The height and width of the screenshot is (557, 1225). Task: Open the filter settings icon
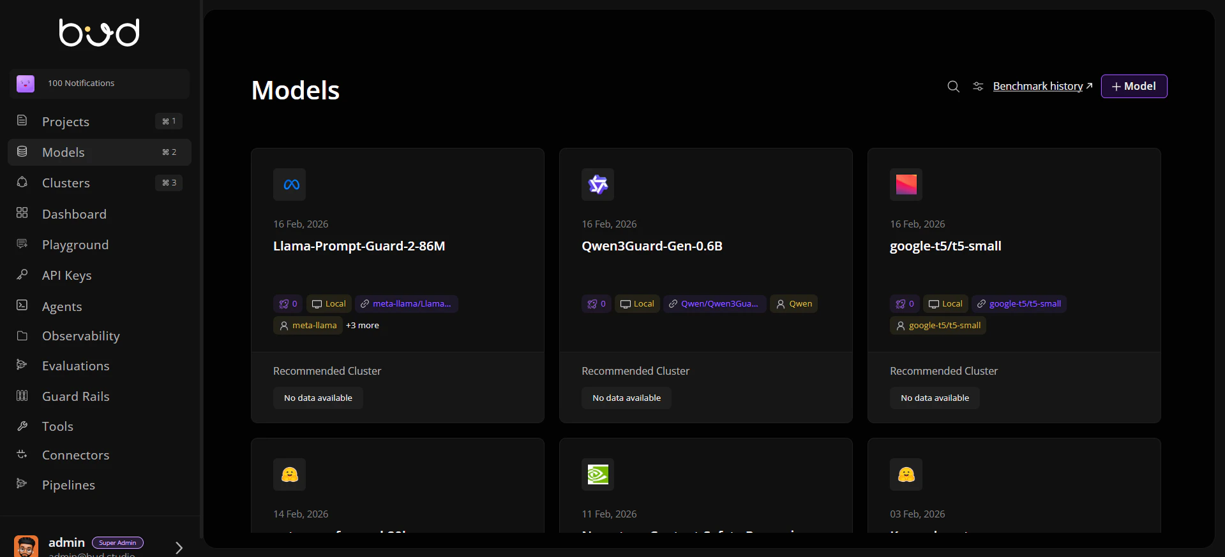[978, 86]
